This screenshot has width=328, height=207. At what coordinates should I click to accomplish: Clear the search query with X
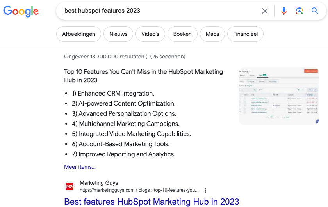tap(265, 11)
